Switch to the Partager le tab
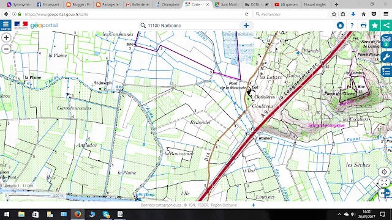 108,4
